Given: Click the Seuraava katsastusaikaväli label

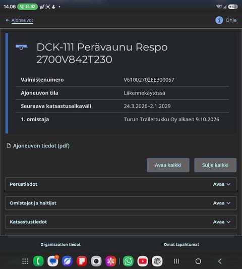Looking at the screenshot, I should coord(56,106).
